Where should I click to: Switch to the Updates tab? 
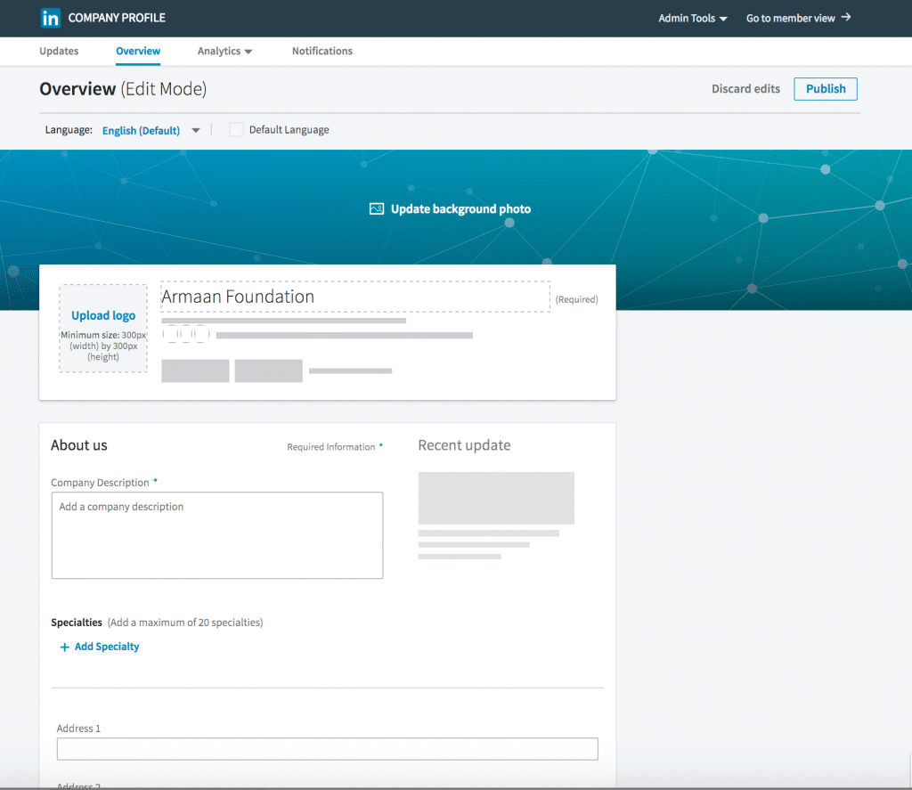(59, 51)
